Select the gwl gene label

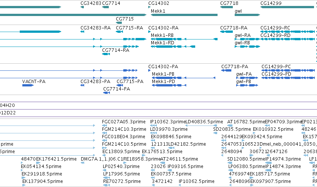pyautogui.click(x=238, y=11)
